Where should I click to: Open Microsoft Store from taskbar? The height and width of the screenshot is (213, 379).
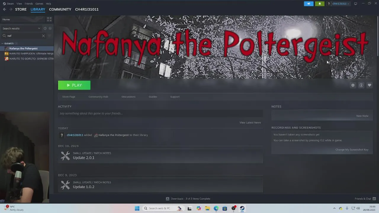[x=225, y=208]
